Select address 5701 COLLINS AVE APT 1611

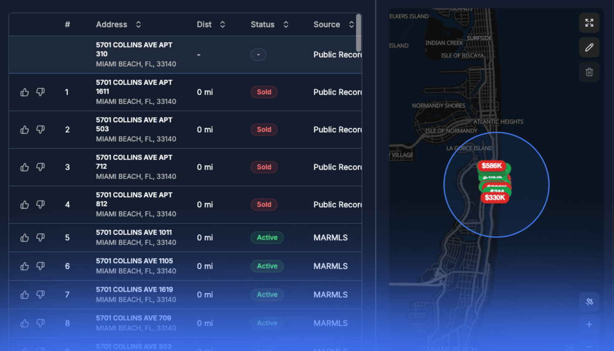point(134,87)
